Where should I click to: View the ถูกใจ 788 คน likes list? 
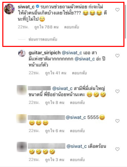[x=47, y=27]
